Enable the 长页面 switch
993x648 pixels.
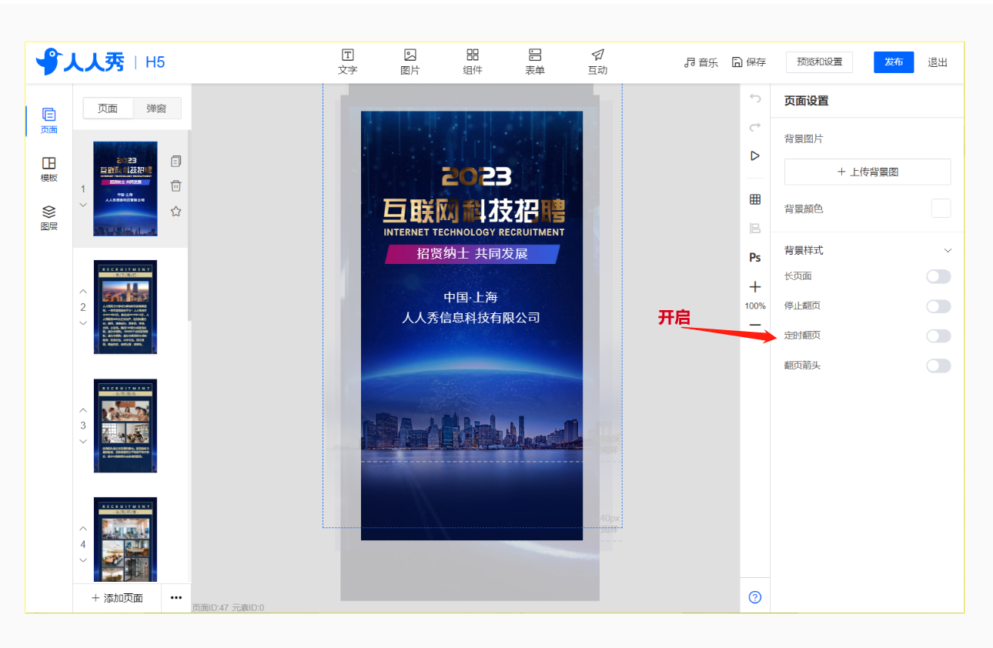pos(938,276)
